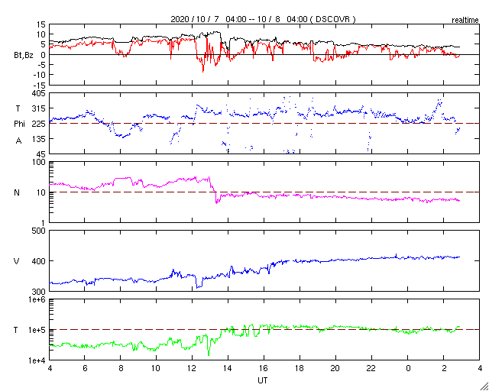Viewport: 489px width, 391px height.
Task: Click the 'UT' time axis label
Action: tap(263, 380)
